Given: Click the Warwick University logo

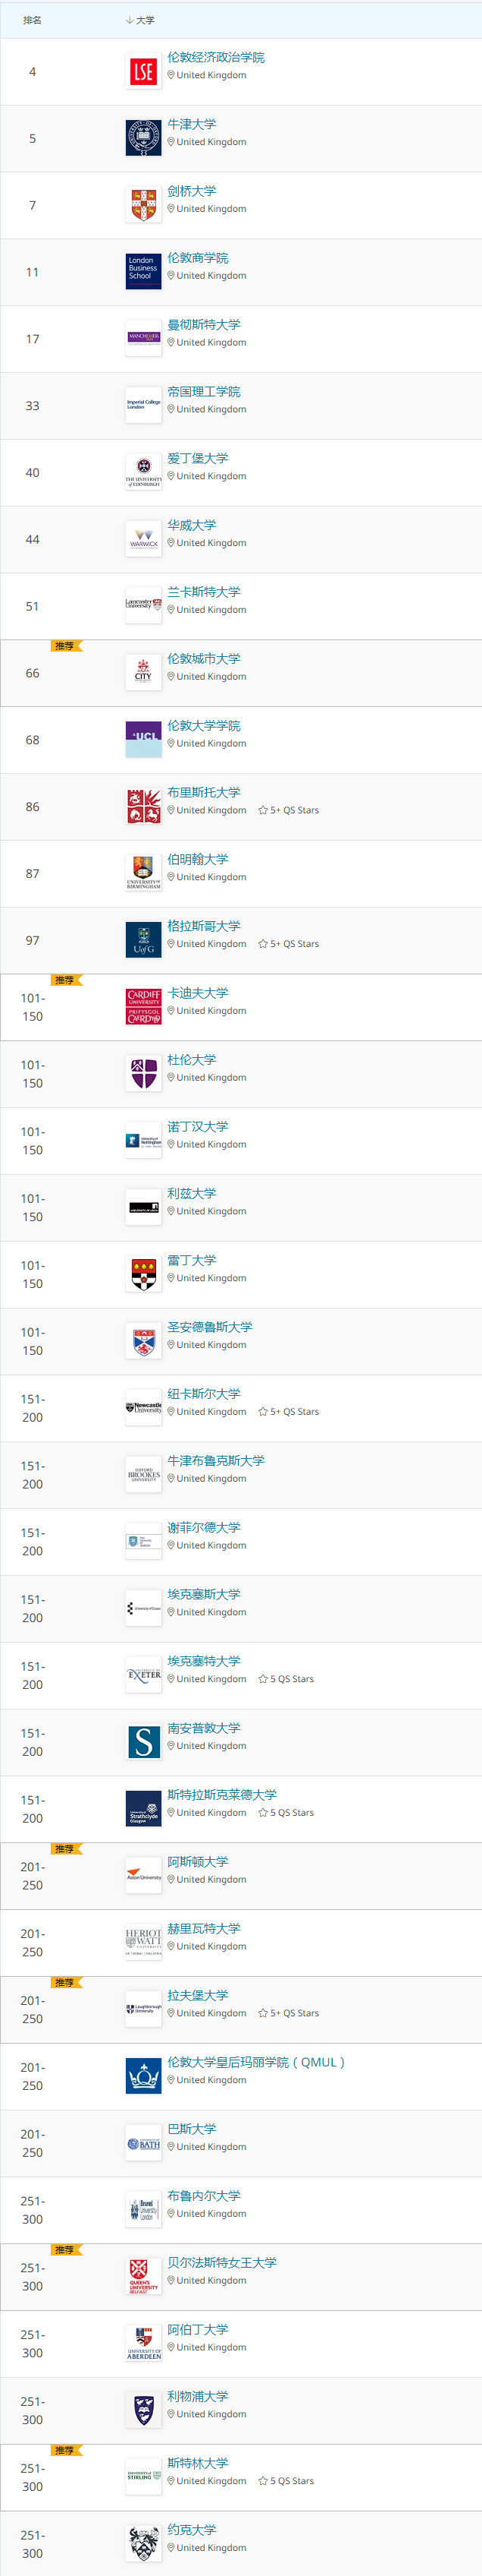Looking at the screenshot, I should 144,540.
